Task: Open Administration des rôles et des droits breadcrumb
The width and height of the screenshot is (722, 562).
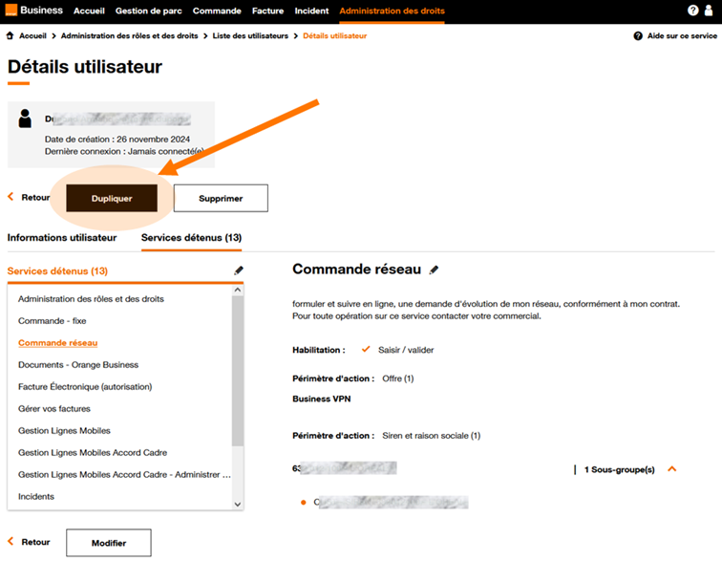Action: click(x=129, y=36)
